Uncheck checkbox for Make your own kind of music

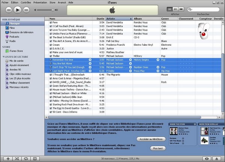[51, 52]
